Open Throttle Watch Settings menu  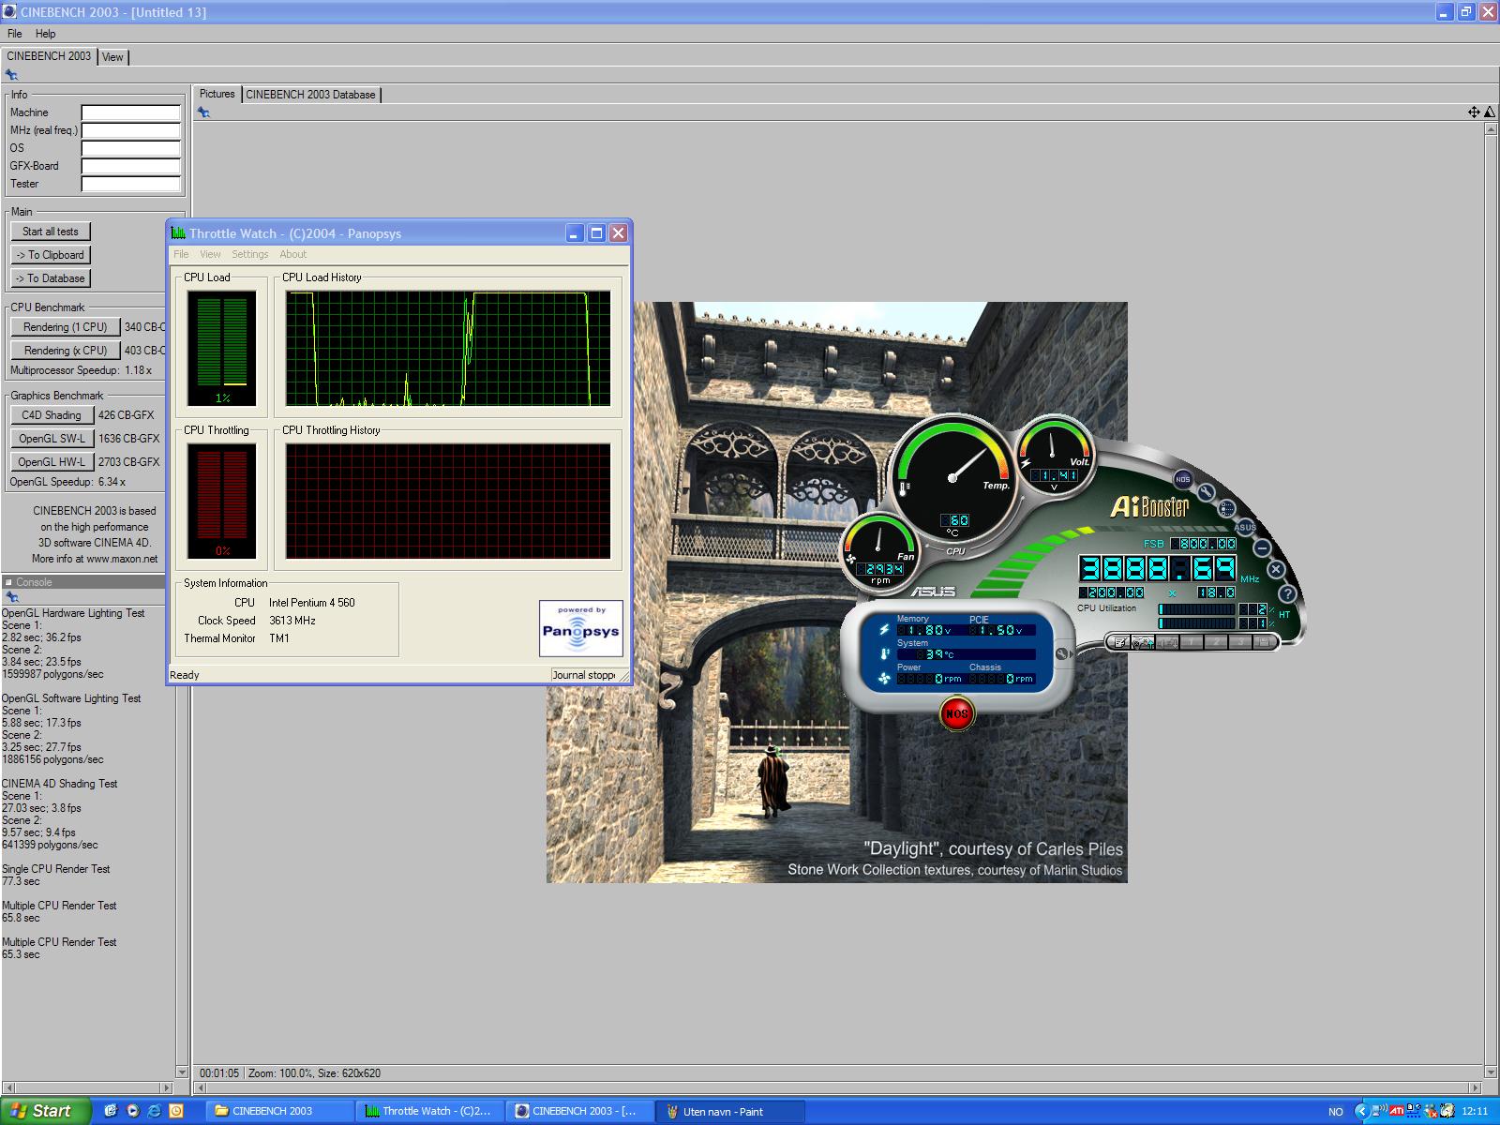coord(250,254)
